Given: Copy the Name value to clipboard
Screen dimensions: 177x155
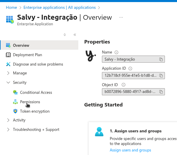Looking at the screenshot, I should (x=161, y=59).
